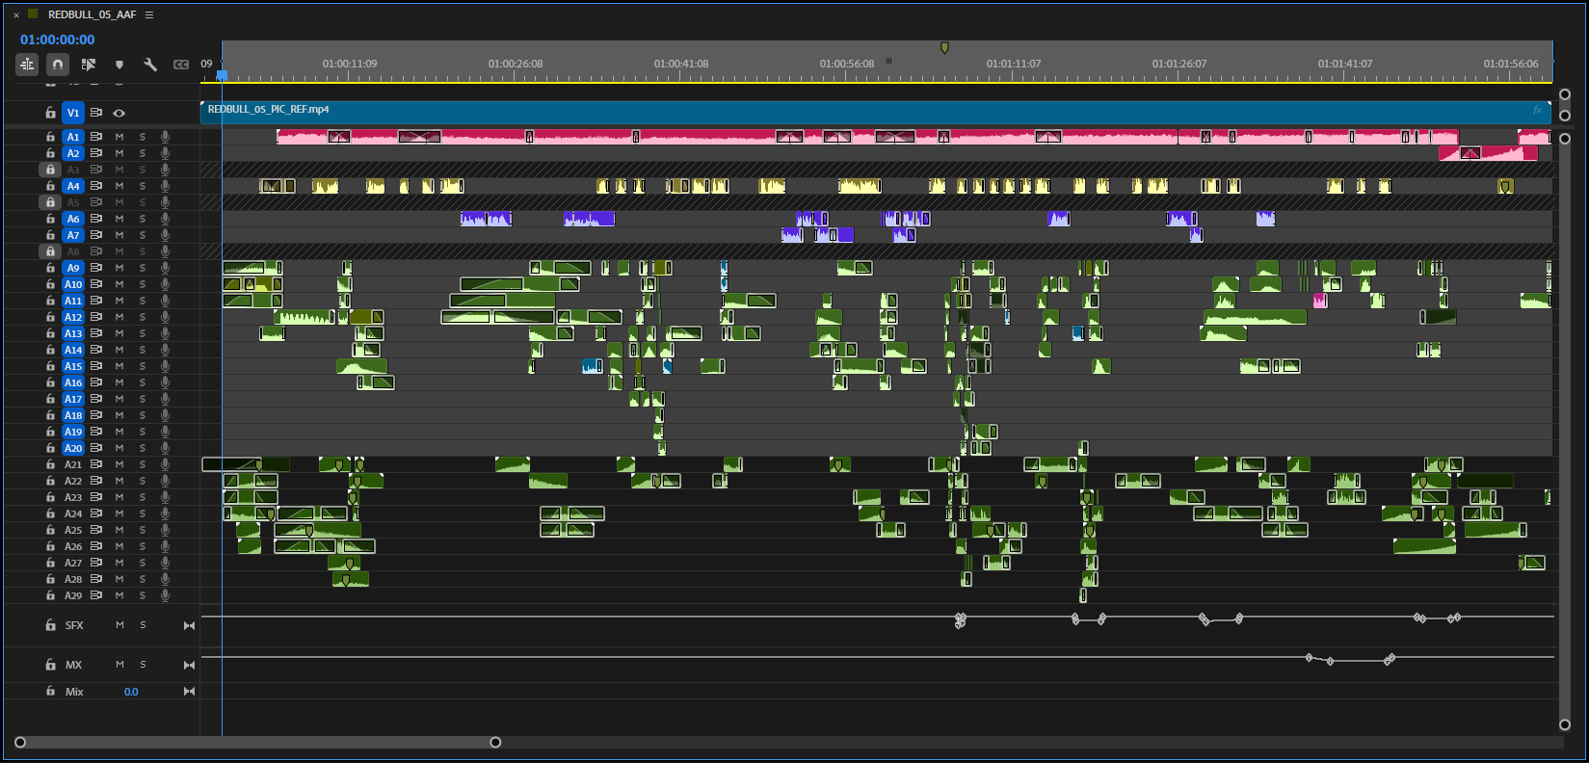Click SFX track volume keyframe near 01:01:11
Screen dimensions: 1589x763
pyautogui.click(x=960, y=619)
